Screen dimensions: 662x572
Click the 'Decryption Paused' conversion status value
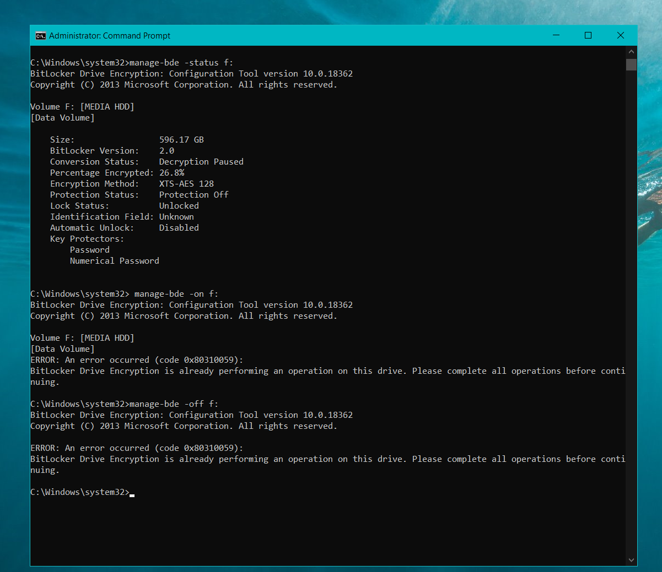click(201, 162)
